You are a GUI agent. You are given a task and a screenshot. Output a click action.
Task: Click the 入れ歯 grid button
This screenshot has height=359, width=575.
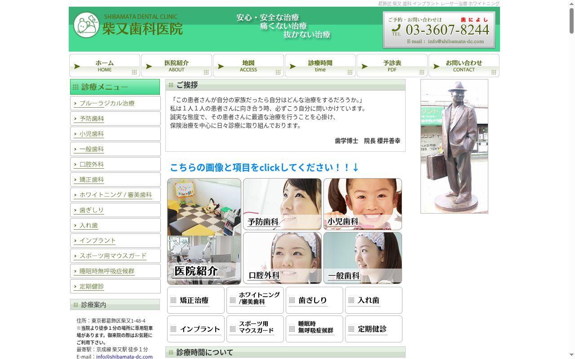374,300
